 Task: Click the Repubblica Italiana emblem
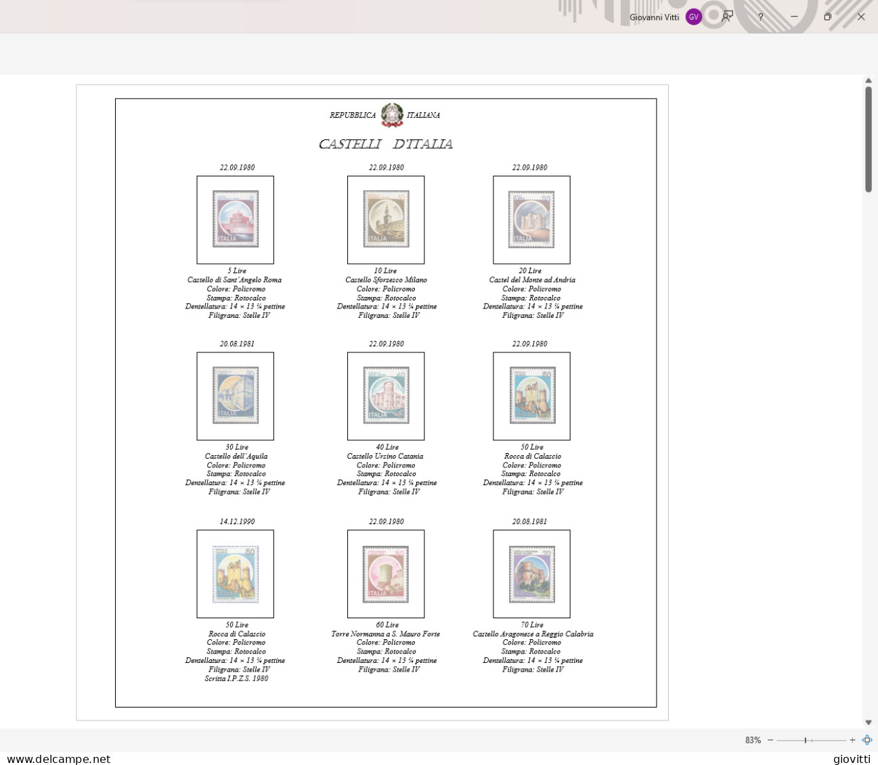392,115
